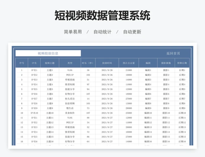Click the 序号 column header
This screenshot has width=205, height=157.
pos(22,63)
